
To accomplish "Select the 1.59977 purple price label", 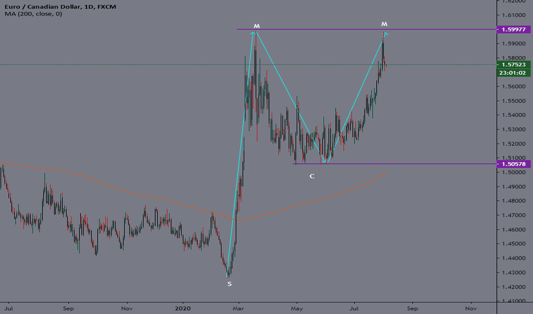I will click(514, 30).
